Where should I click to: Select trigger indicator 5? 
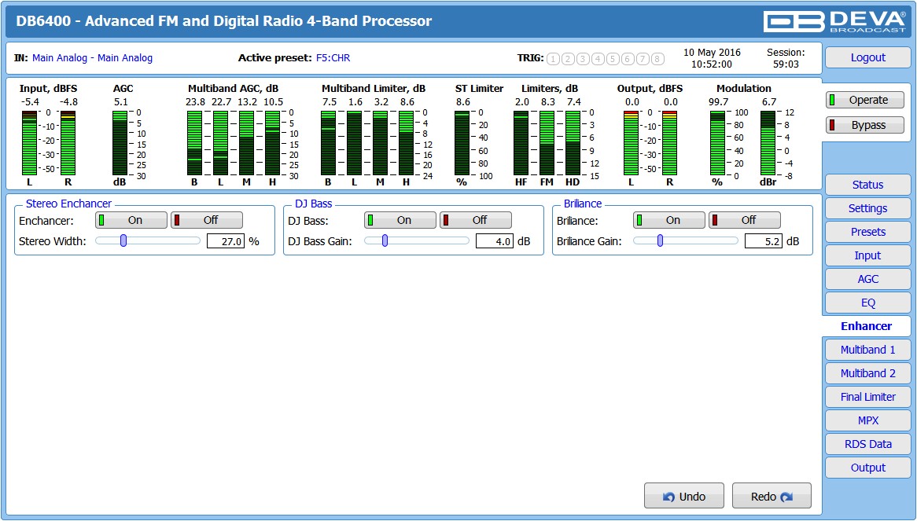613,58
